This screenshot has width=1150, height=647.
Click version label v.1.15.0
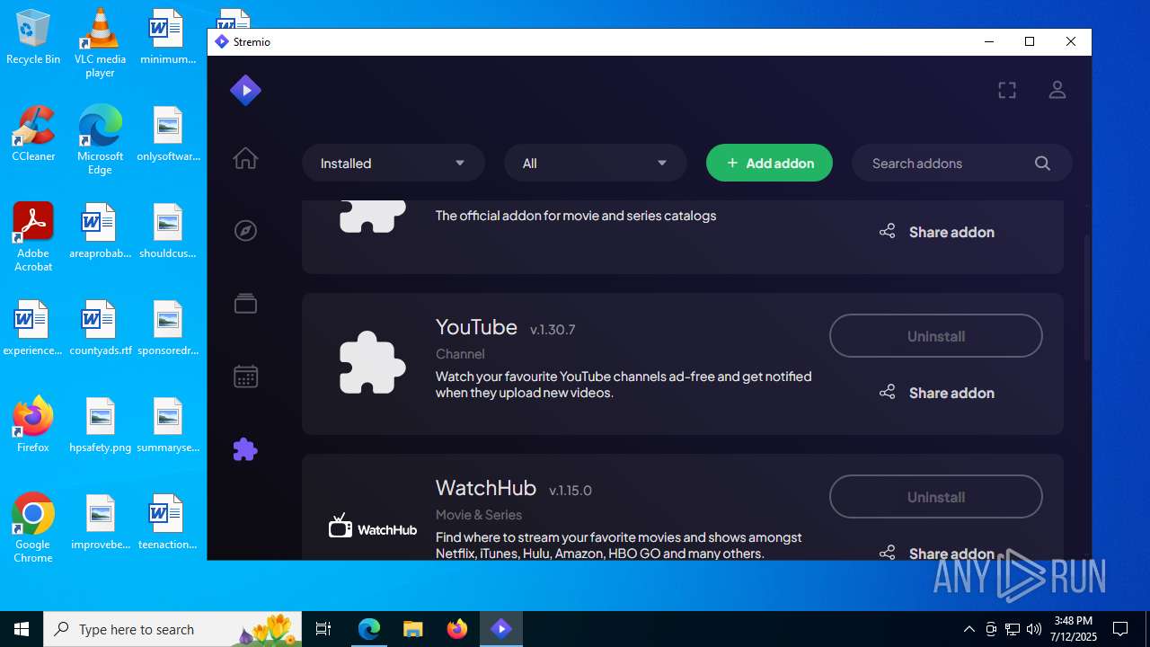(571, 491)
